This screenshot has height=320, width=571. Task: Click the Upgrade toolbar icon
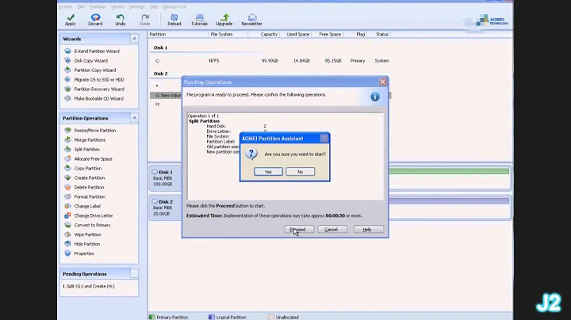point(224,20)
